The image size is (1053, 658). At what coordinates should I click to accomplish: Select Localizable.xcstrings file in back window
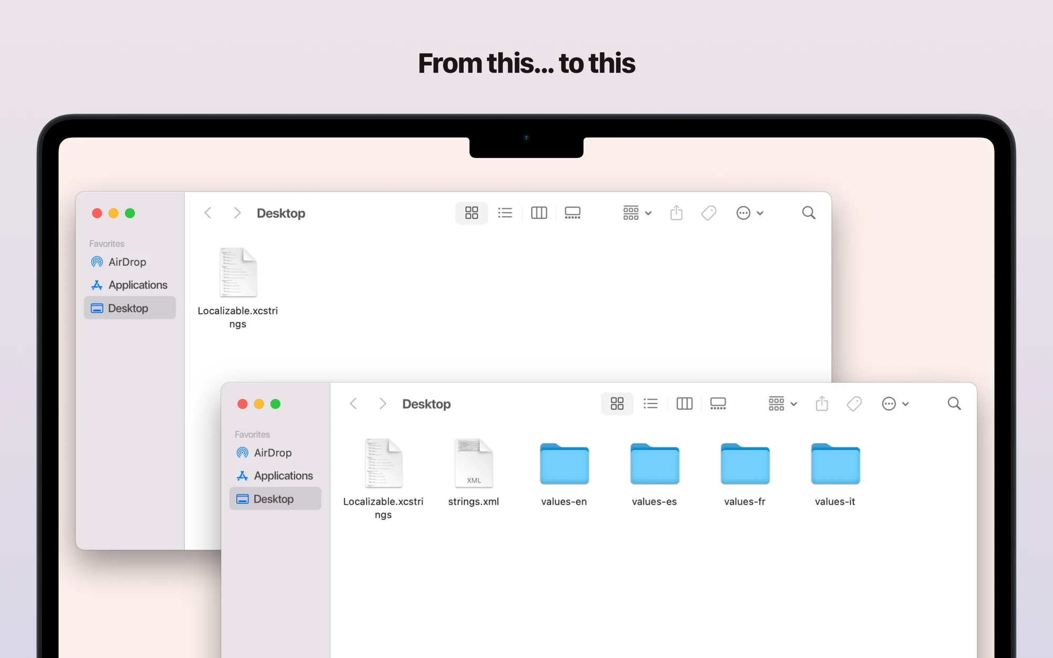[x=238, y=288]
